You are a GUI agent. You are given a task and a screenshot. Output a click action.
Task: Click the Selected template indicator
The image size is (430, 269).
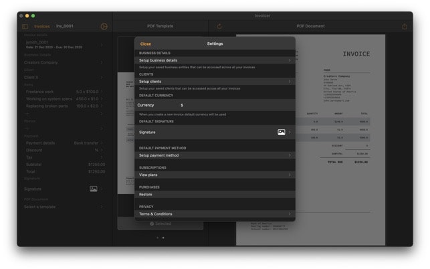pyautogui.click(x=160, y=223)
